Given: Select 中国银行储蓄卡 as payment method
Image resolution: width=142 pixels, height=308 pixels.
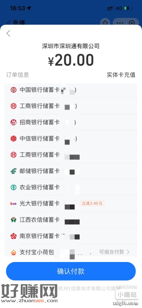Looking at the screenshot, I should tap(71, 90).
